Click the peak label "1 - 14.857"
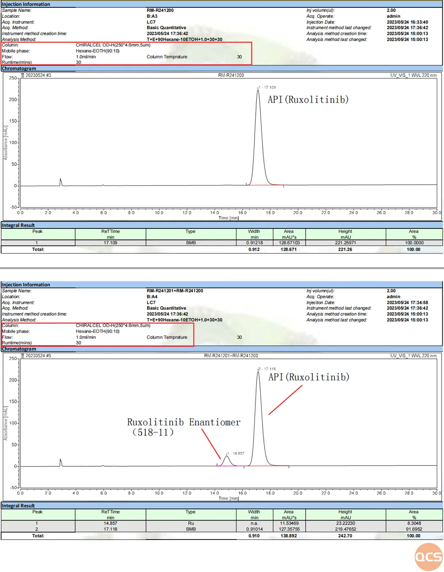The height and width of the screenshot is (572, 444). click(236, 453)
